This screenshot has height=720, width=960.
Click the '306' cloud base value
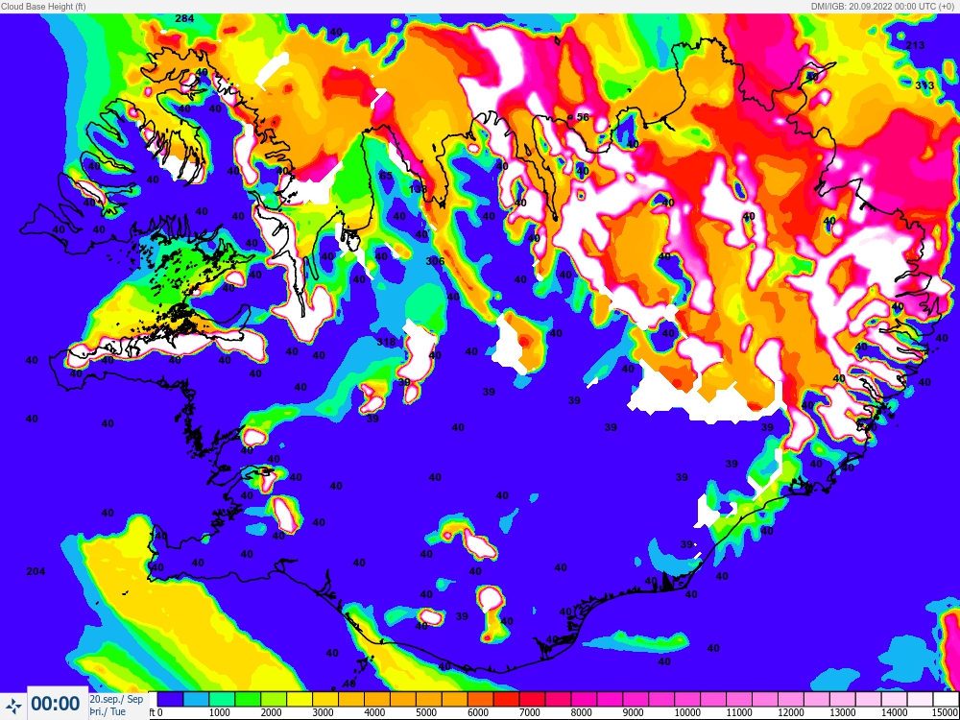coord(435,261)
